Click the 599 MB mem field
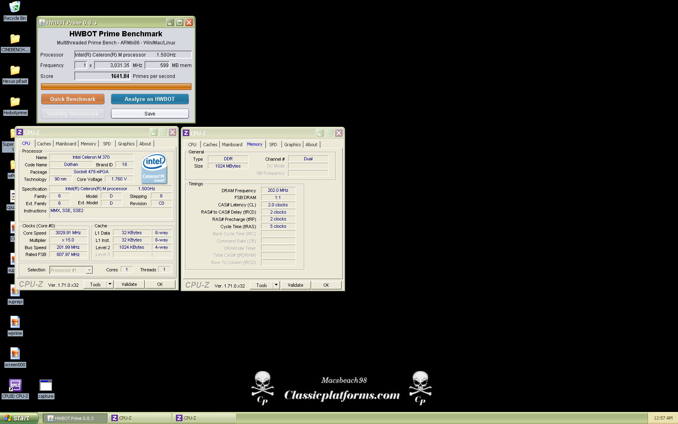678x424 pixels. 157,65
